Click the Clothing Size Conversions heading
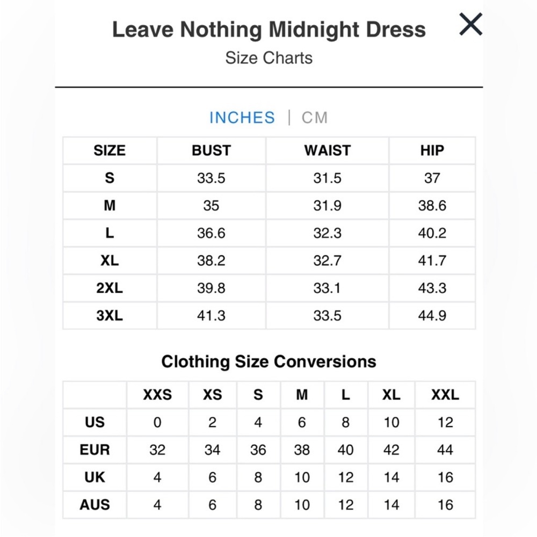The width and height of the screenshot is (537, 537). 269,361
